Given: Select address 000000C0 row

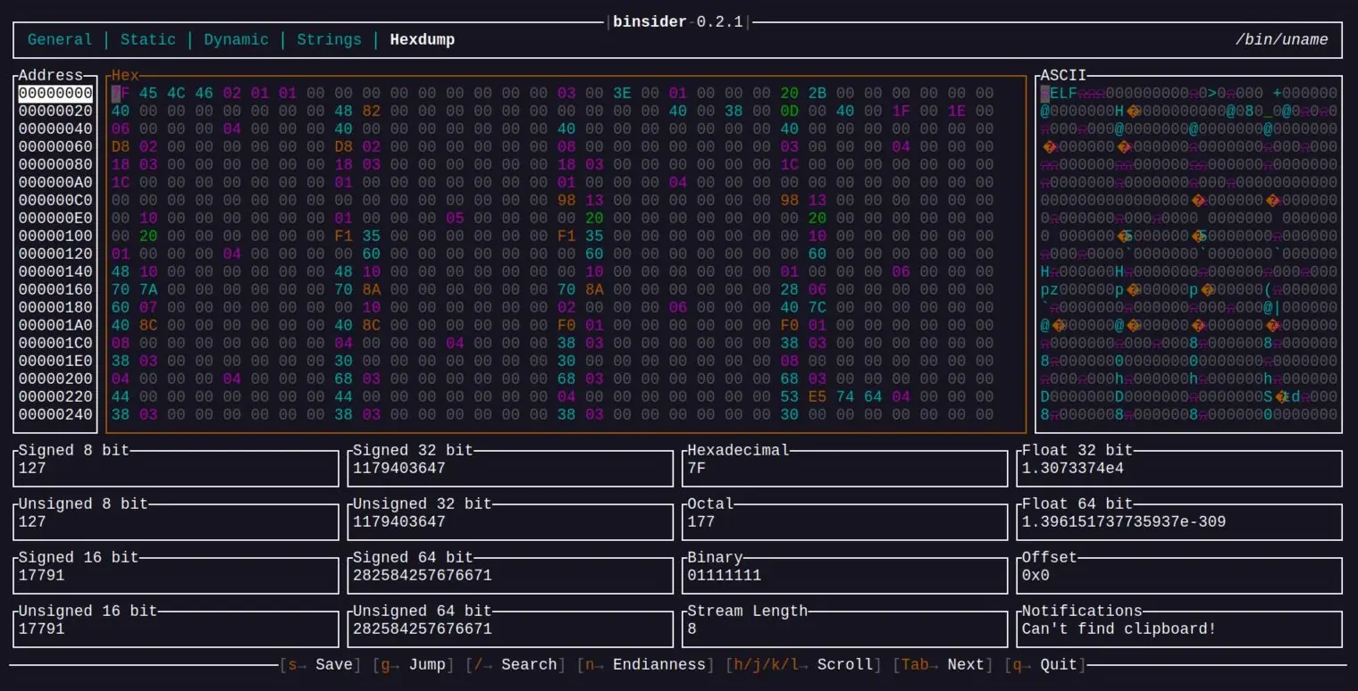Looking at the screenshot, I should pyautogui.click(x=55, y=200).
